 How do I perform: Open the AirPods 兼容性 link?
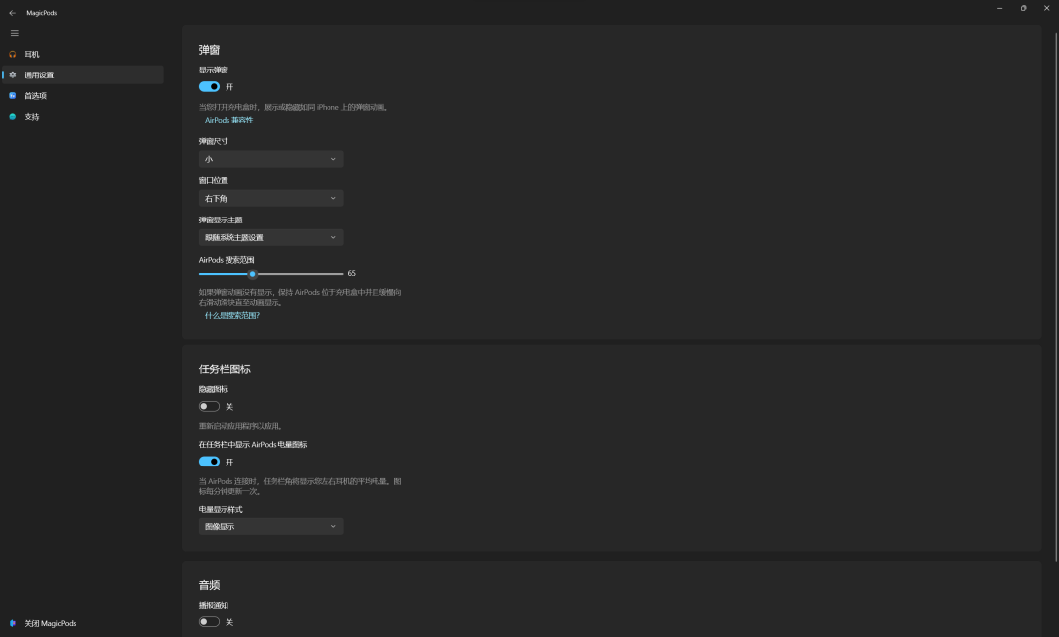(228, 121)
